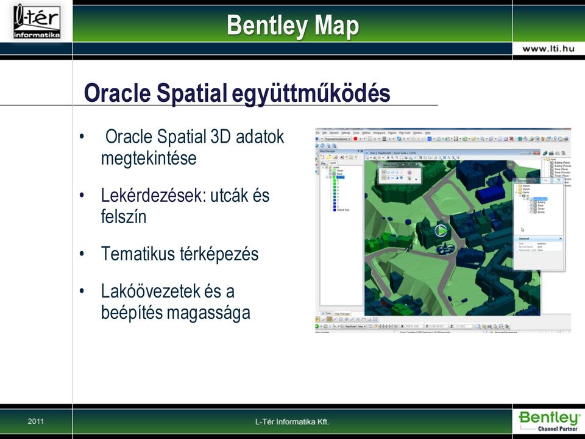
Task: Select Building (Place) in right tree
Action: [x=562, y=163]
